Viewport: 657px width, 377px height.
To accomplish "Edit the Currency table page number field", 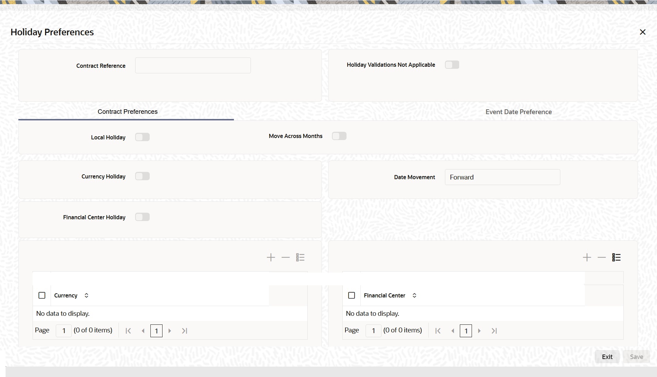I will (64, 331).
